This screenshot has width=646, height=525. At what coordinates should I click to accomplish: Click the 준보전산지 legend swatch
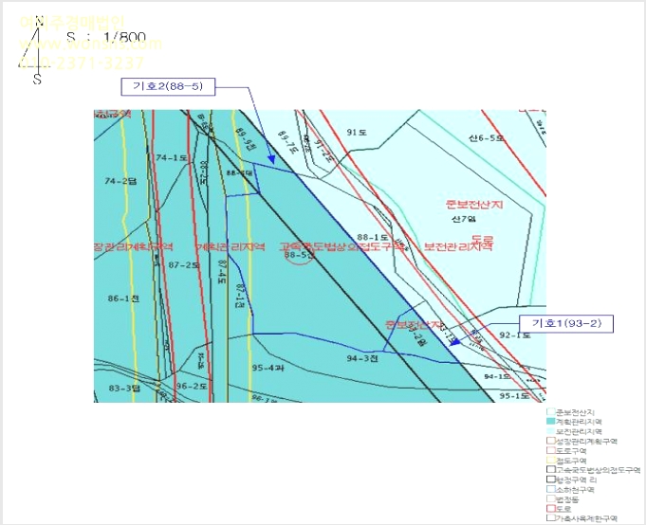coord(551,412)
